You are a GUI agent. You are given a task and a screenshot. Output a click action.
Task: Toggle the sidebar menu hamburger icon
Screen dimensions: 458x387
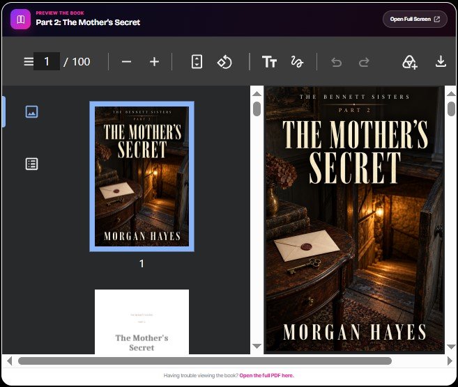29,61
